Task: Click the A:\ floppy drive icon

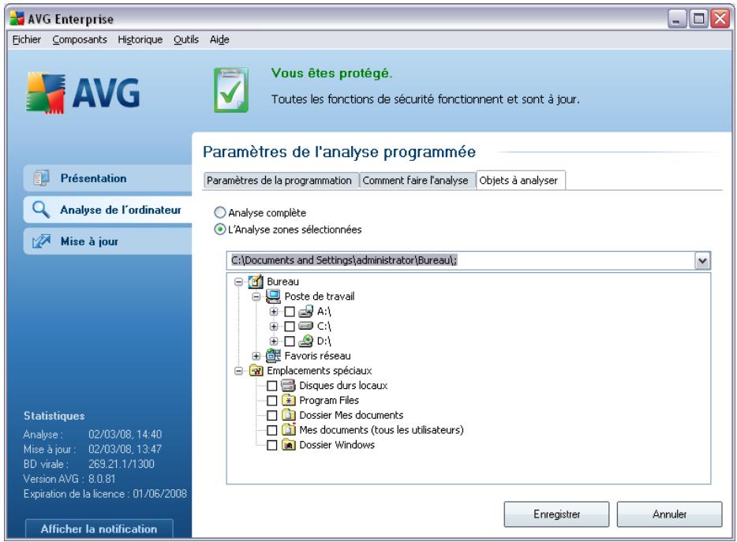Action: [x=306, y=311]
